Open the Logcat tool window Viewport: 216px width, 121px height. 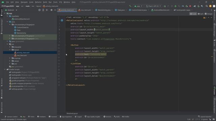(x=78, y=117)
